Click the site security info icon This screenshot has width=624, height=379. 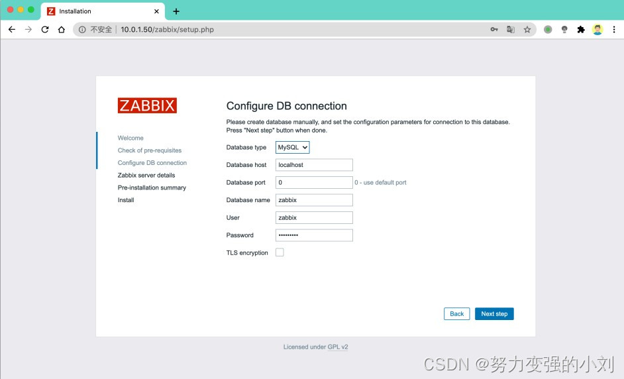pos(82,29)
